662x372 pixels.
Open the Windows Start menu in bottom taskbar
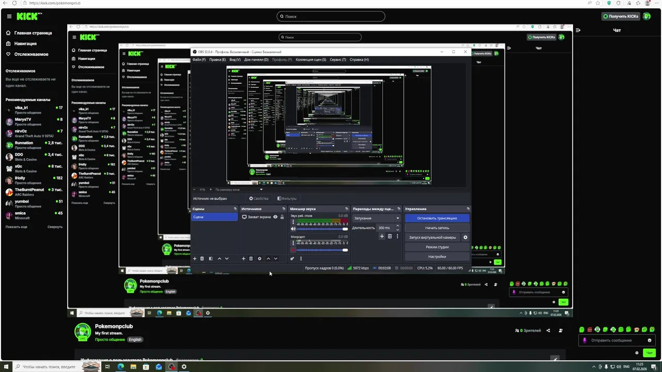5,367
